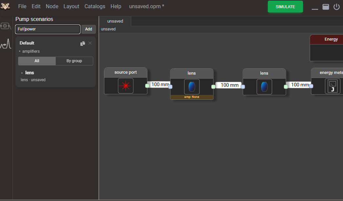
Task: Open the pulse shape sidebar icon
Action: pyautogui.click(x=6, y=44)
